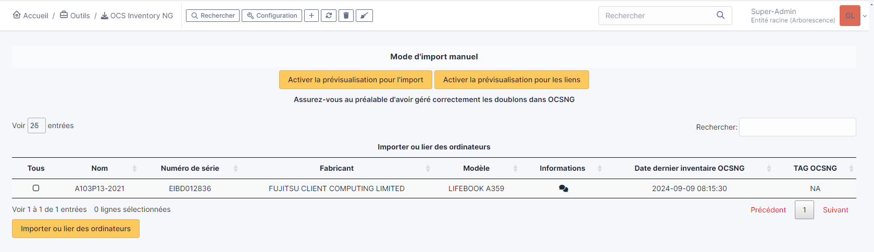Click the download icon before OCS Inventory
The height and width of the screenshot is (252, 874).
104,16
